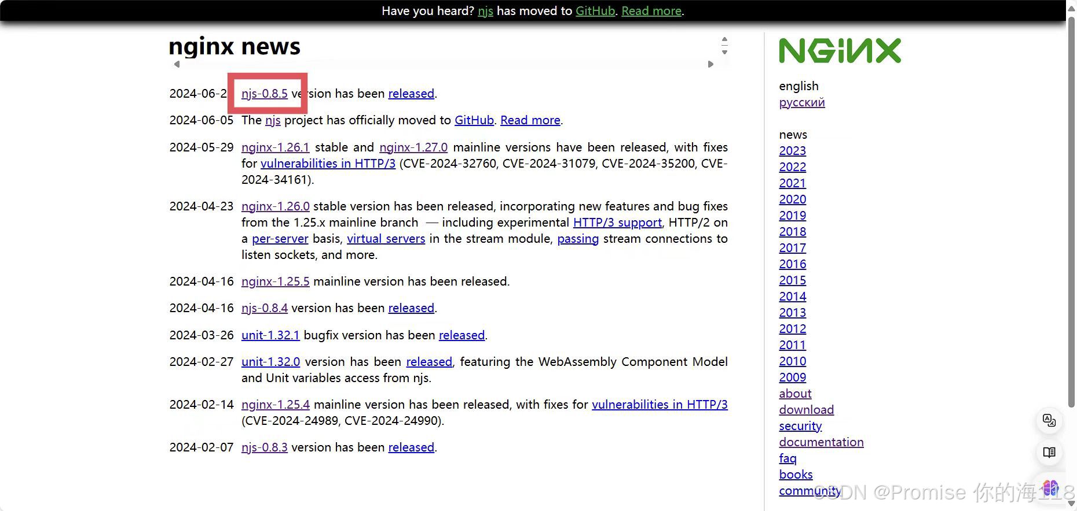Go to the security page
Image resolution: width=1077 pixels, height=511 pixels.
click(x=800, y=426)
